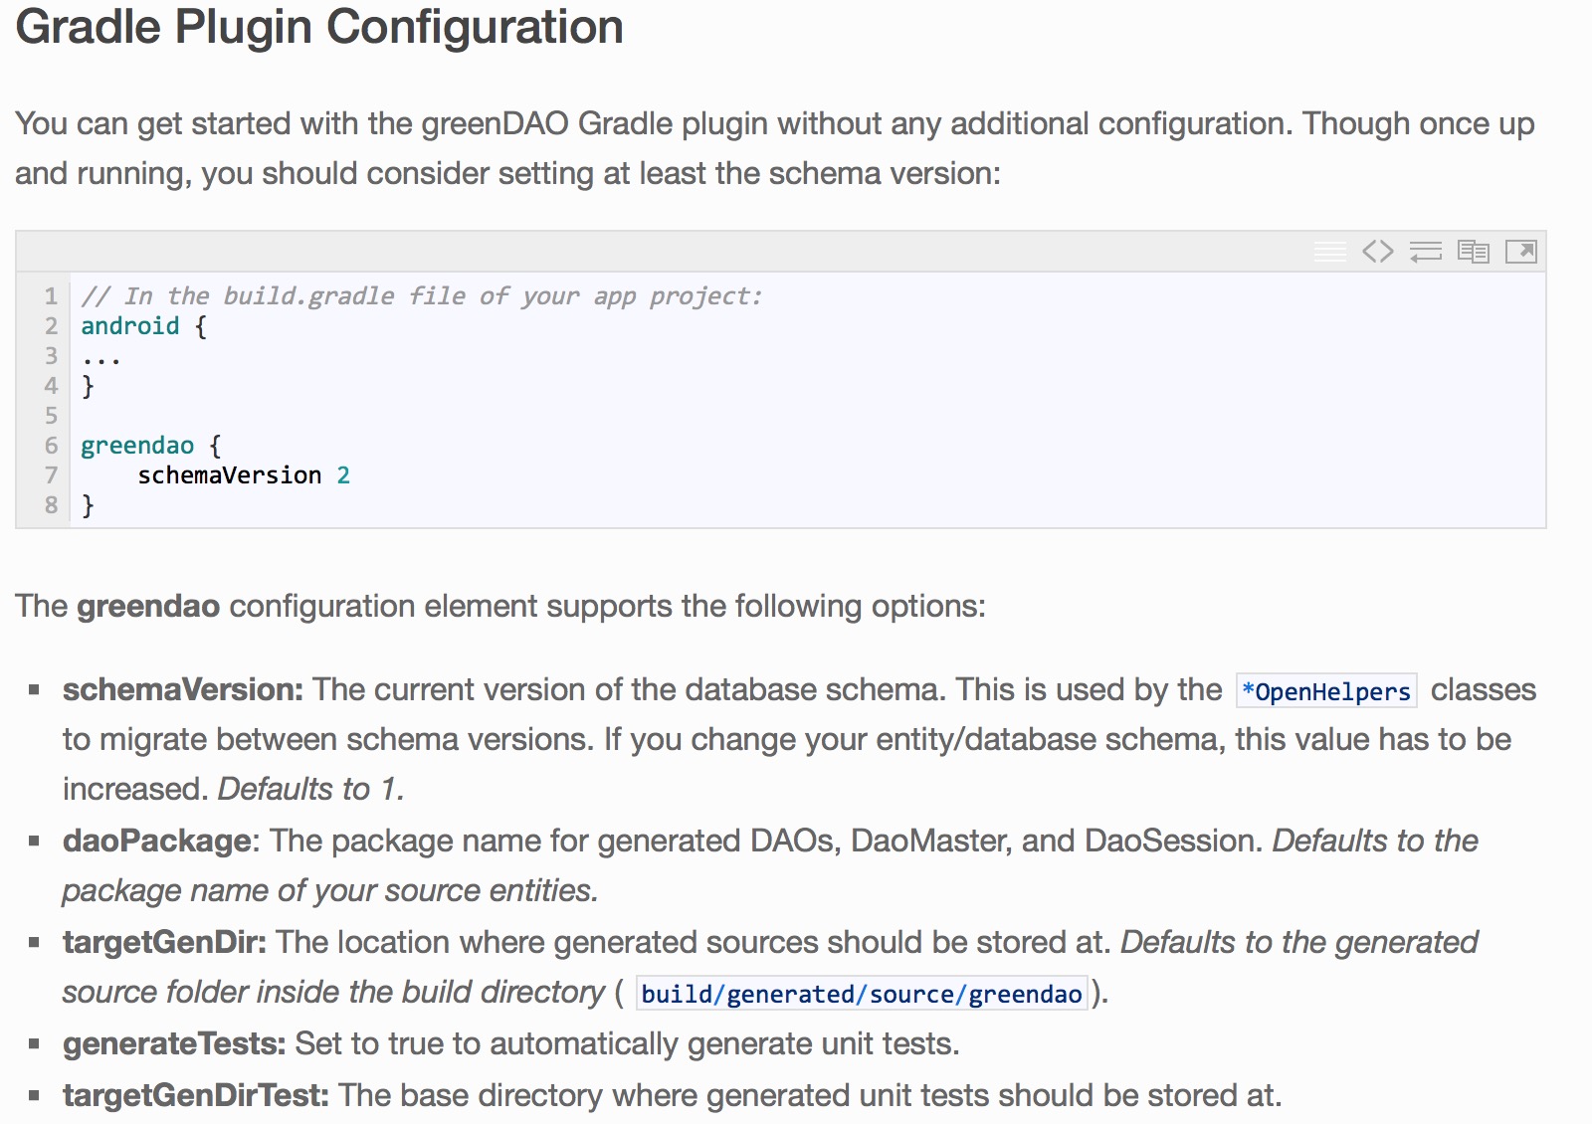Click 'schemaVersion 2' in the code block
The image size is (1592, 1124).
coord(244,475)
